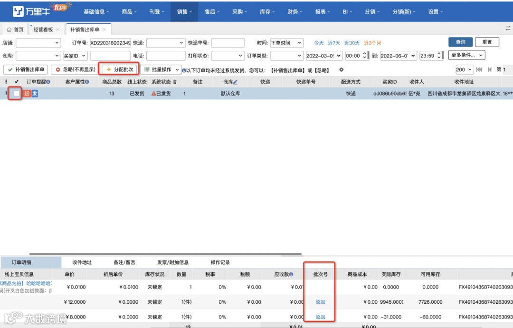Click the settings gear icon in the toolbar

tap(341, 69)
